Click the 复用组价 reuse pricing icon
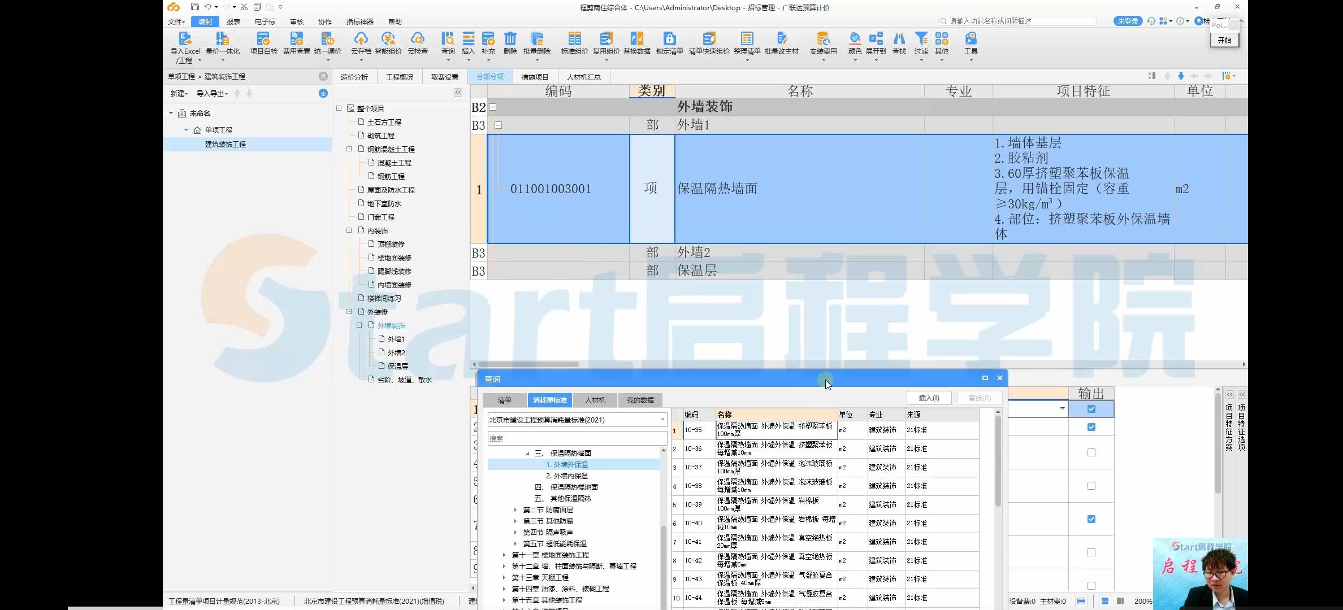The height and width of the screenshot is (610, 1343). coord(606,43)
